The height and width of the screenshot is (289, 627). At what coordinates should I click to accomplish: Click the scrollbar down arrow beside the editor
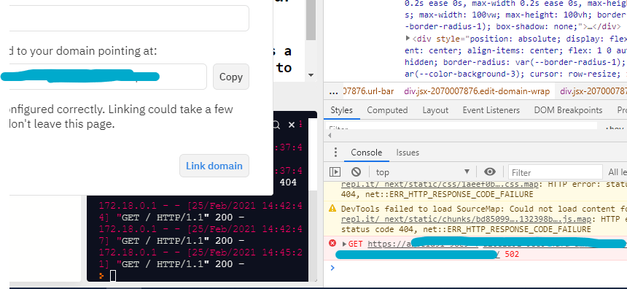311,75
